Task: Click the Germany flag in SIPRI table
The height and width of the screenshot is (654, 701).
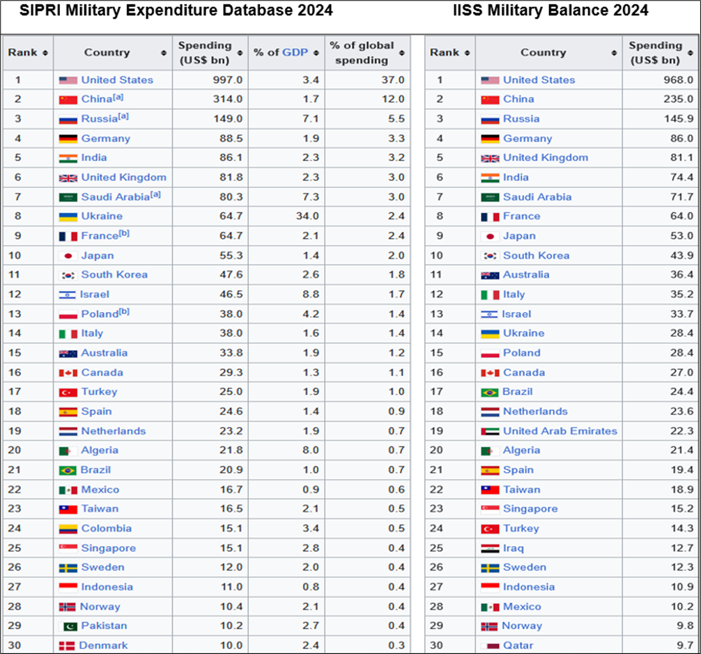Action: pyautogui.click(x=68, y=139)
